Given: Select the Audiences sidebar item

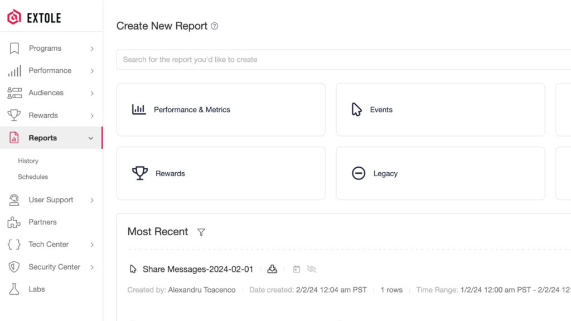Looking at the screenshot, I should 46,93.
